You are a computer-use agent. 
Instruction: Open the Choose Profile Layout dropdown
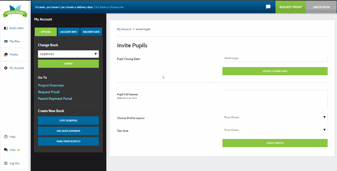click(274, 117)
